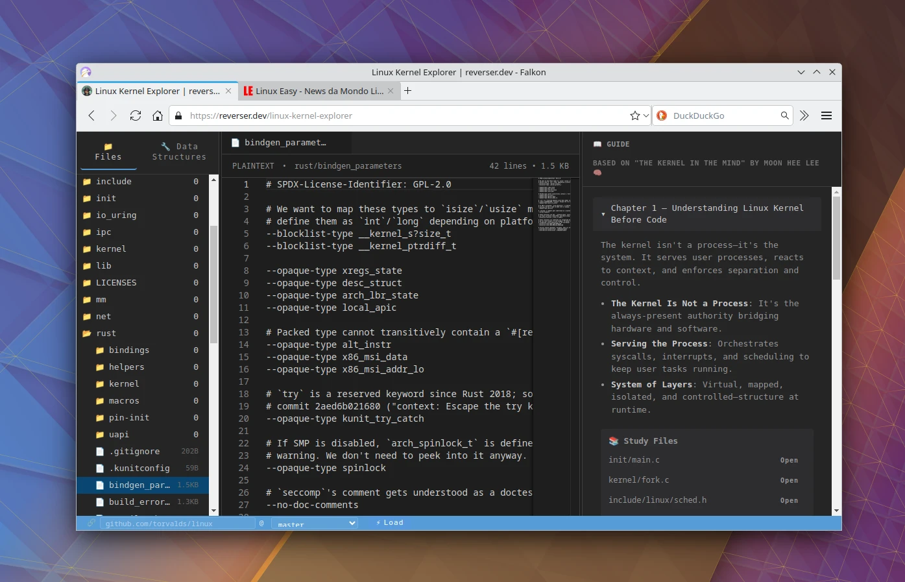
Task: Toggle the bookmark star for the current page
Action: pos(634,115)
